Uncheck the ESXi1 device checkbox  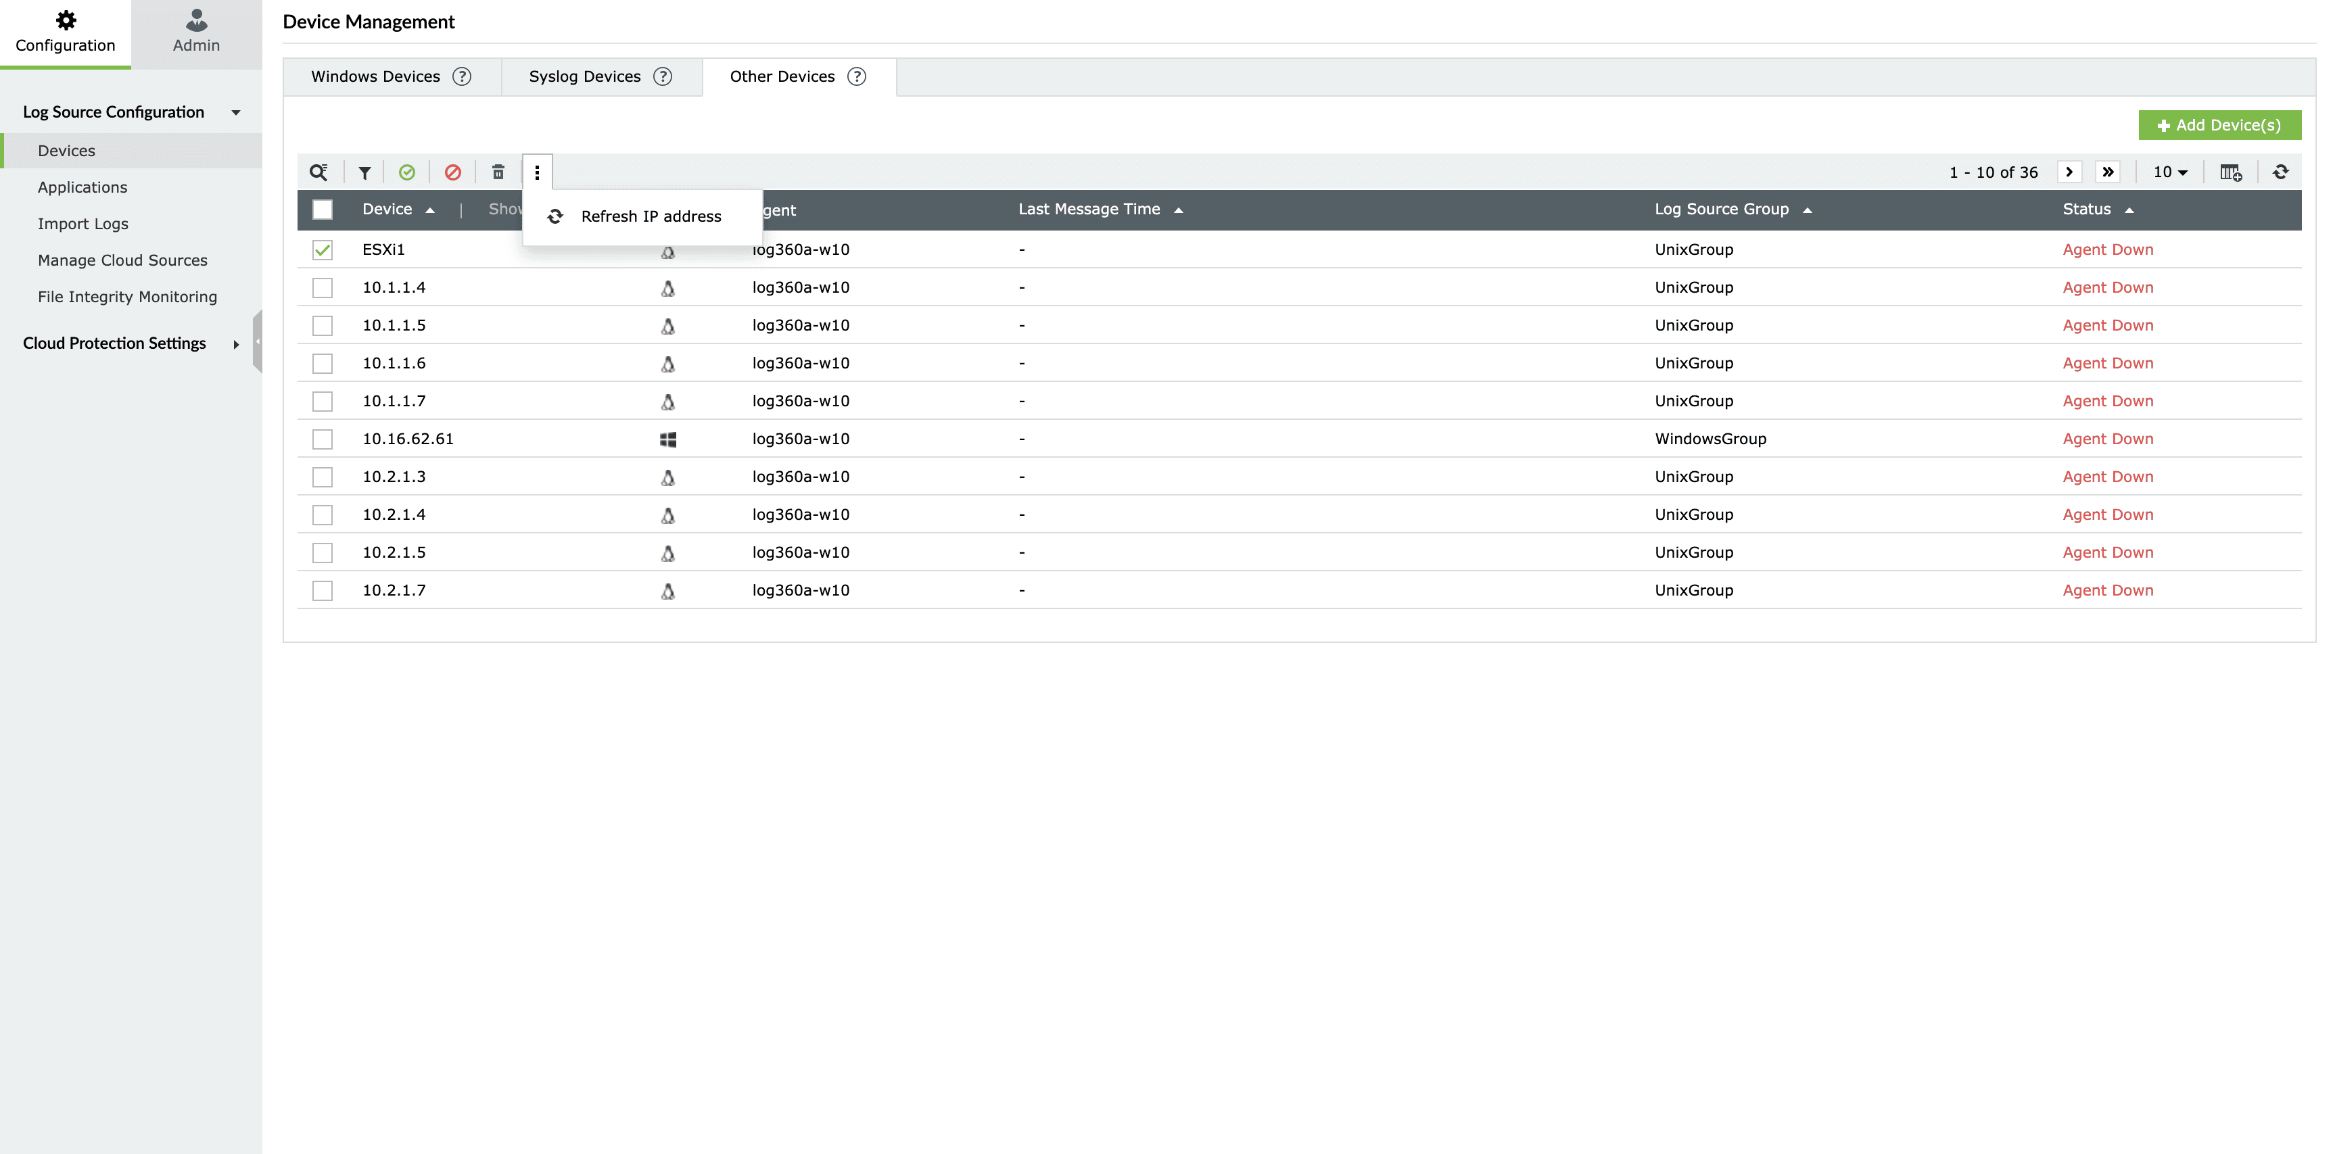323,250
